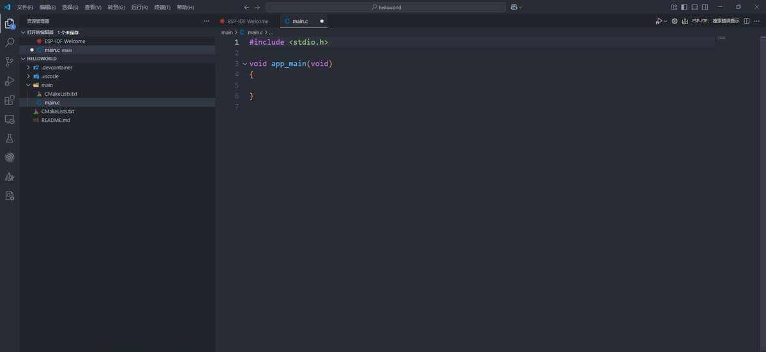Click the minimap at the editor's right

point(721,39)
